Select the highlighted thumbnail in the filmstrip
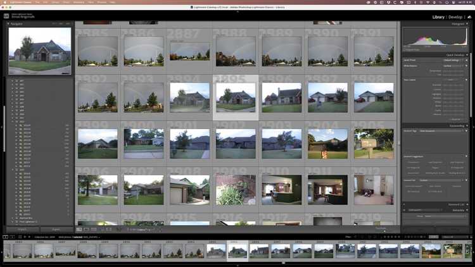This screenshot has width=475, height=267. click(237, 251)
